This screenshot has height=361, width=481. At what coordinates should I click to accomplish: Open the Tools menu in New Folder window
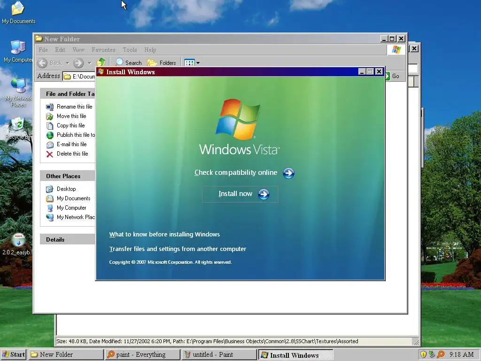point(130,50)
